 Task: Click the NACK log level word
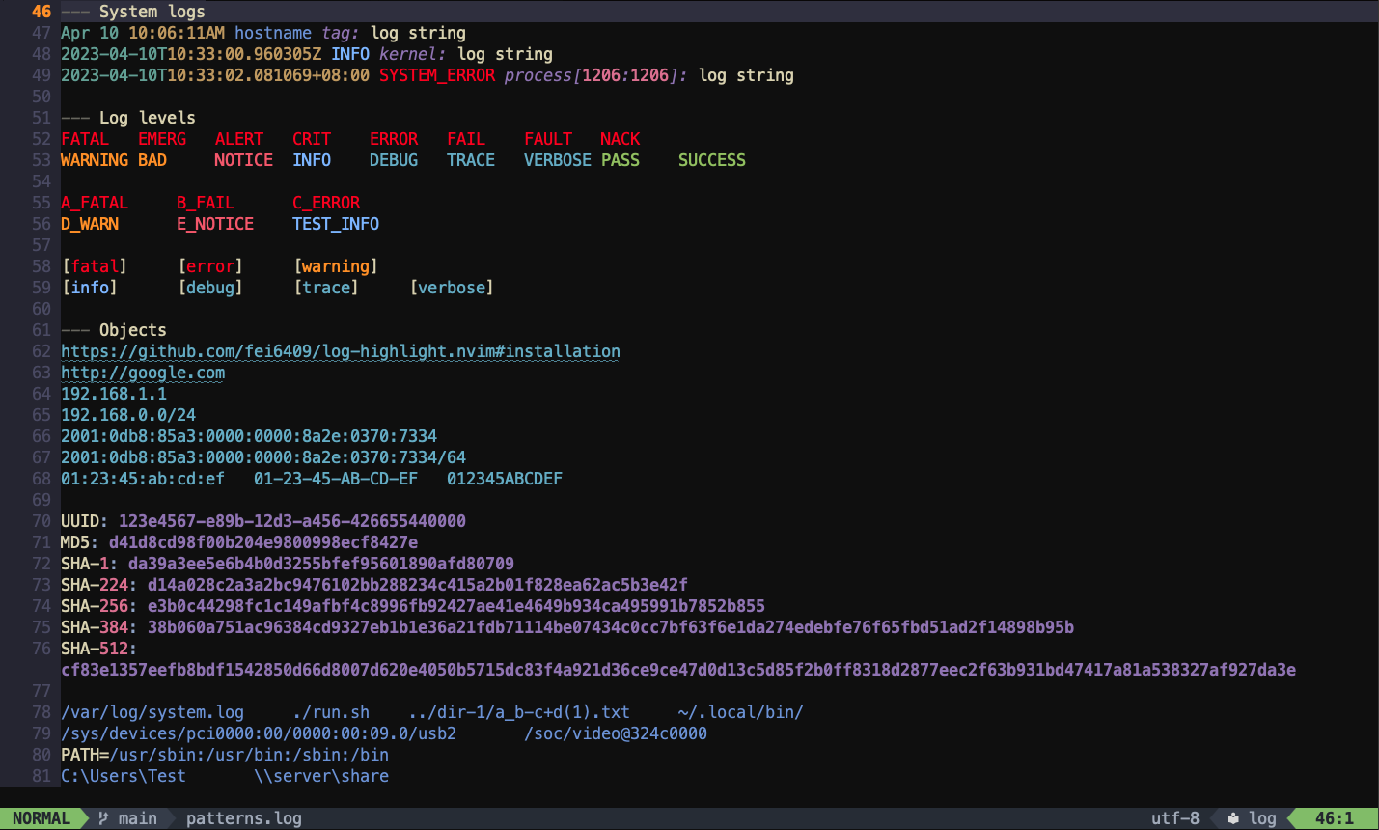pos(621,139)
